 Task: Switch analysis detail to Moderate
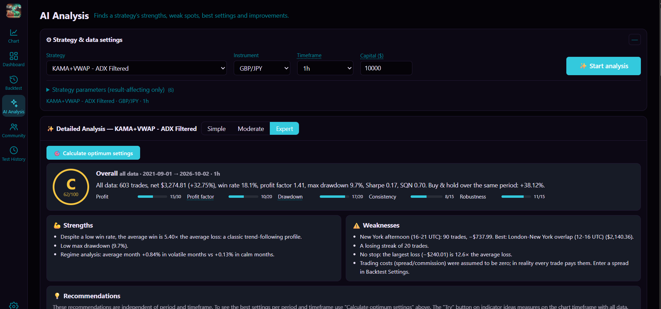coord(251,129)
